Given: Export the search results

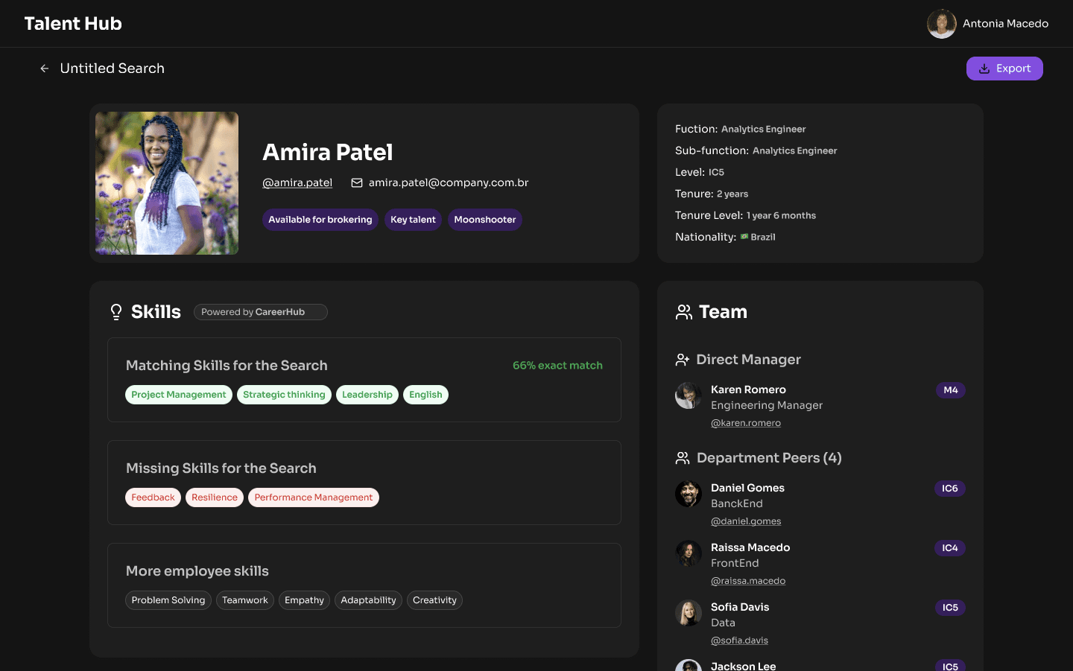Looking at the screenshot, I should [1004, 69].
